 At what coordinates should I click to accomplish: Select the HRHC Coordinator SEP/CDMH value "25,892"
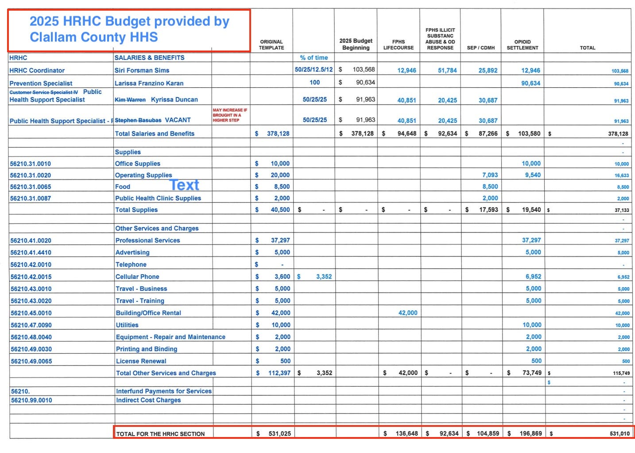pyautogui.click(x=488, y=70)
